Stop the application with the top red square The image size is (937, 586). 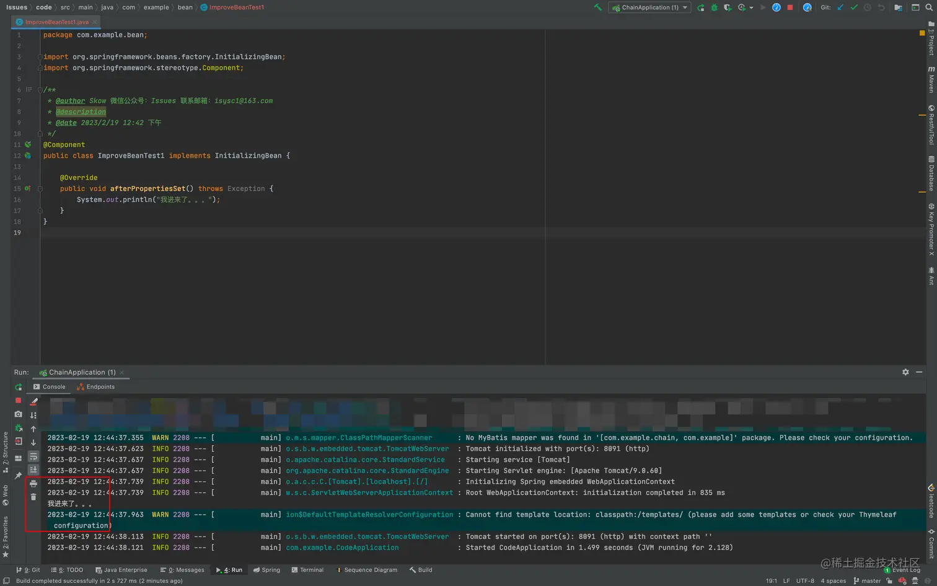[790, 7]
